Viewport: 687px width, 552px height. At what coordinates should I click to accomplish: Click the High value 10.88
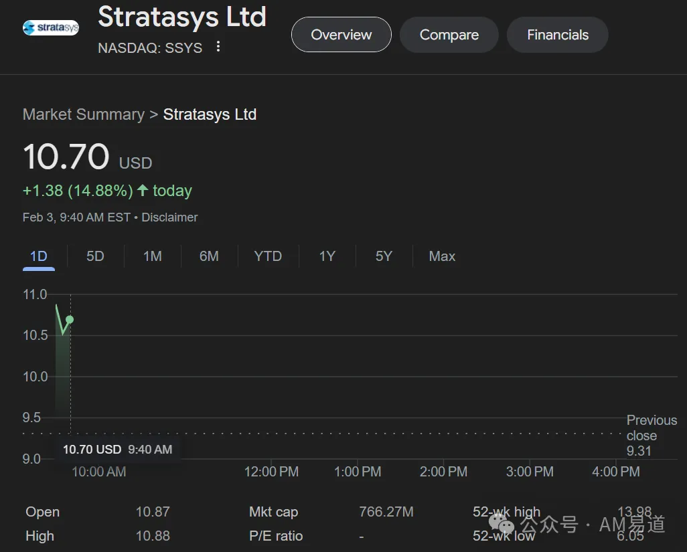[x=153, y=536]
